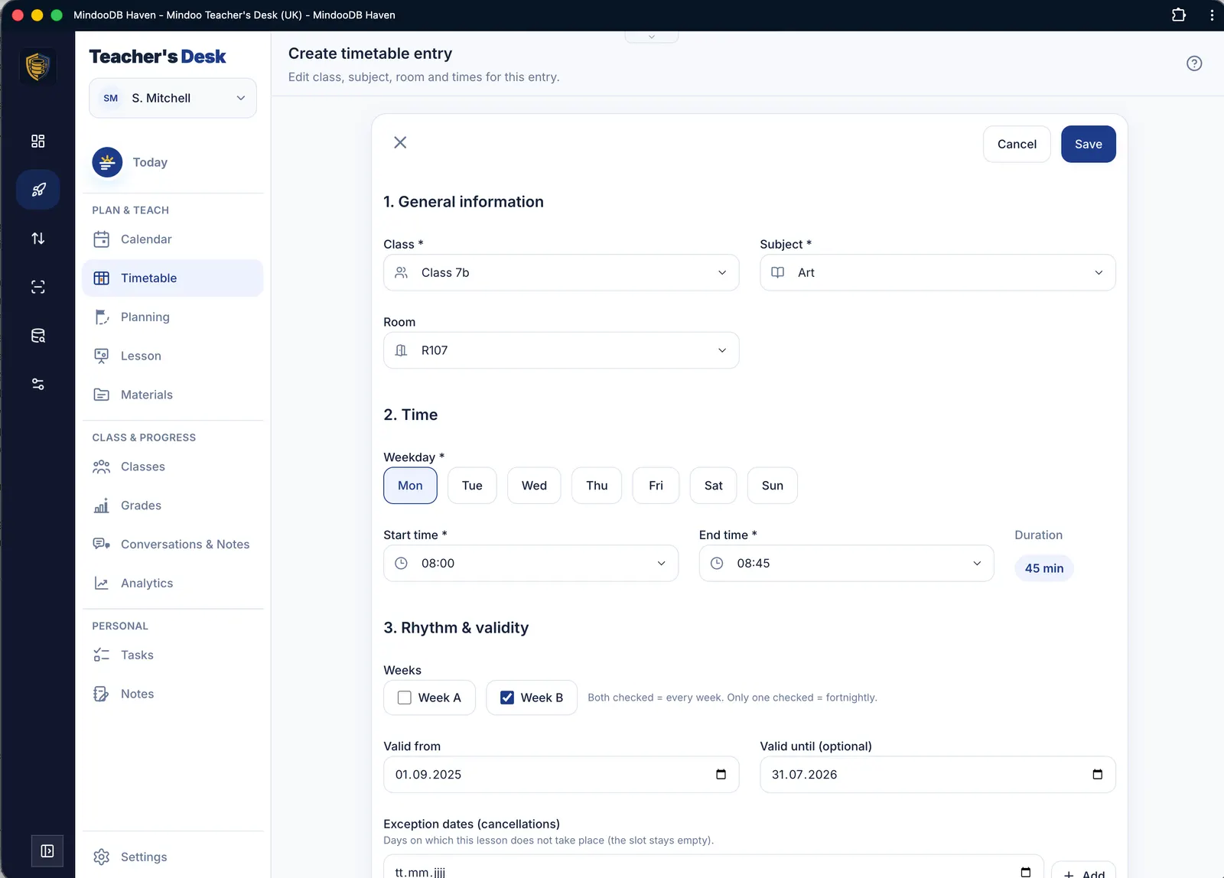The image size is (1224, 878).
Task: Collapse the sidebar with the panel toggle icon
Action: 47,851
